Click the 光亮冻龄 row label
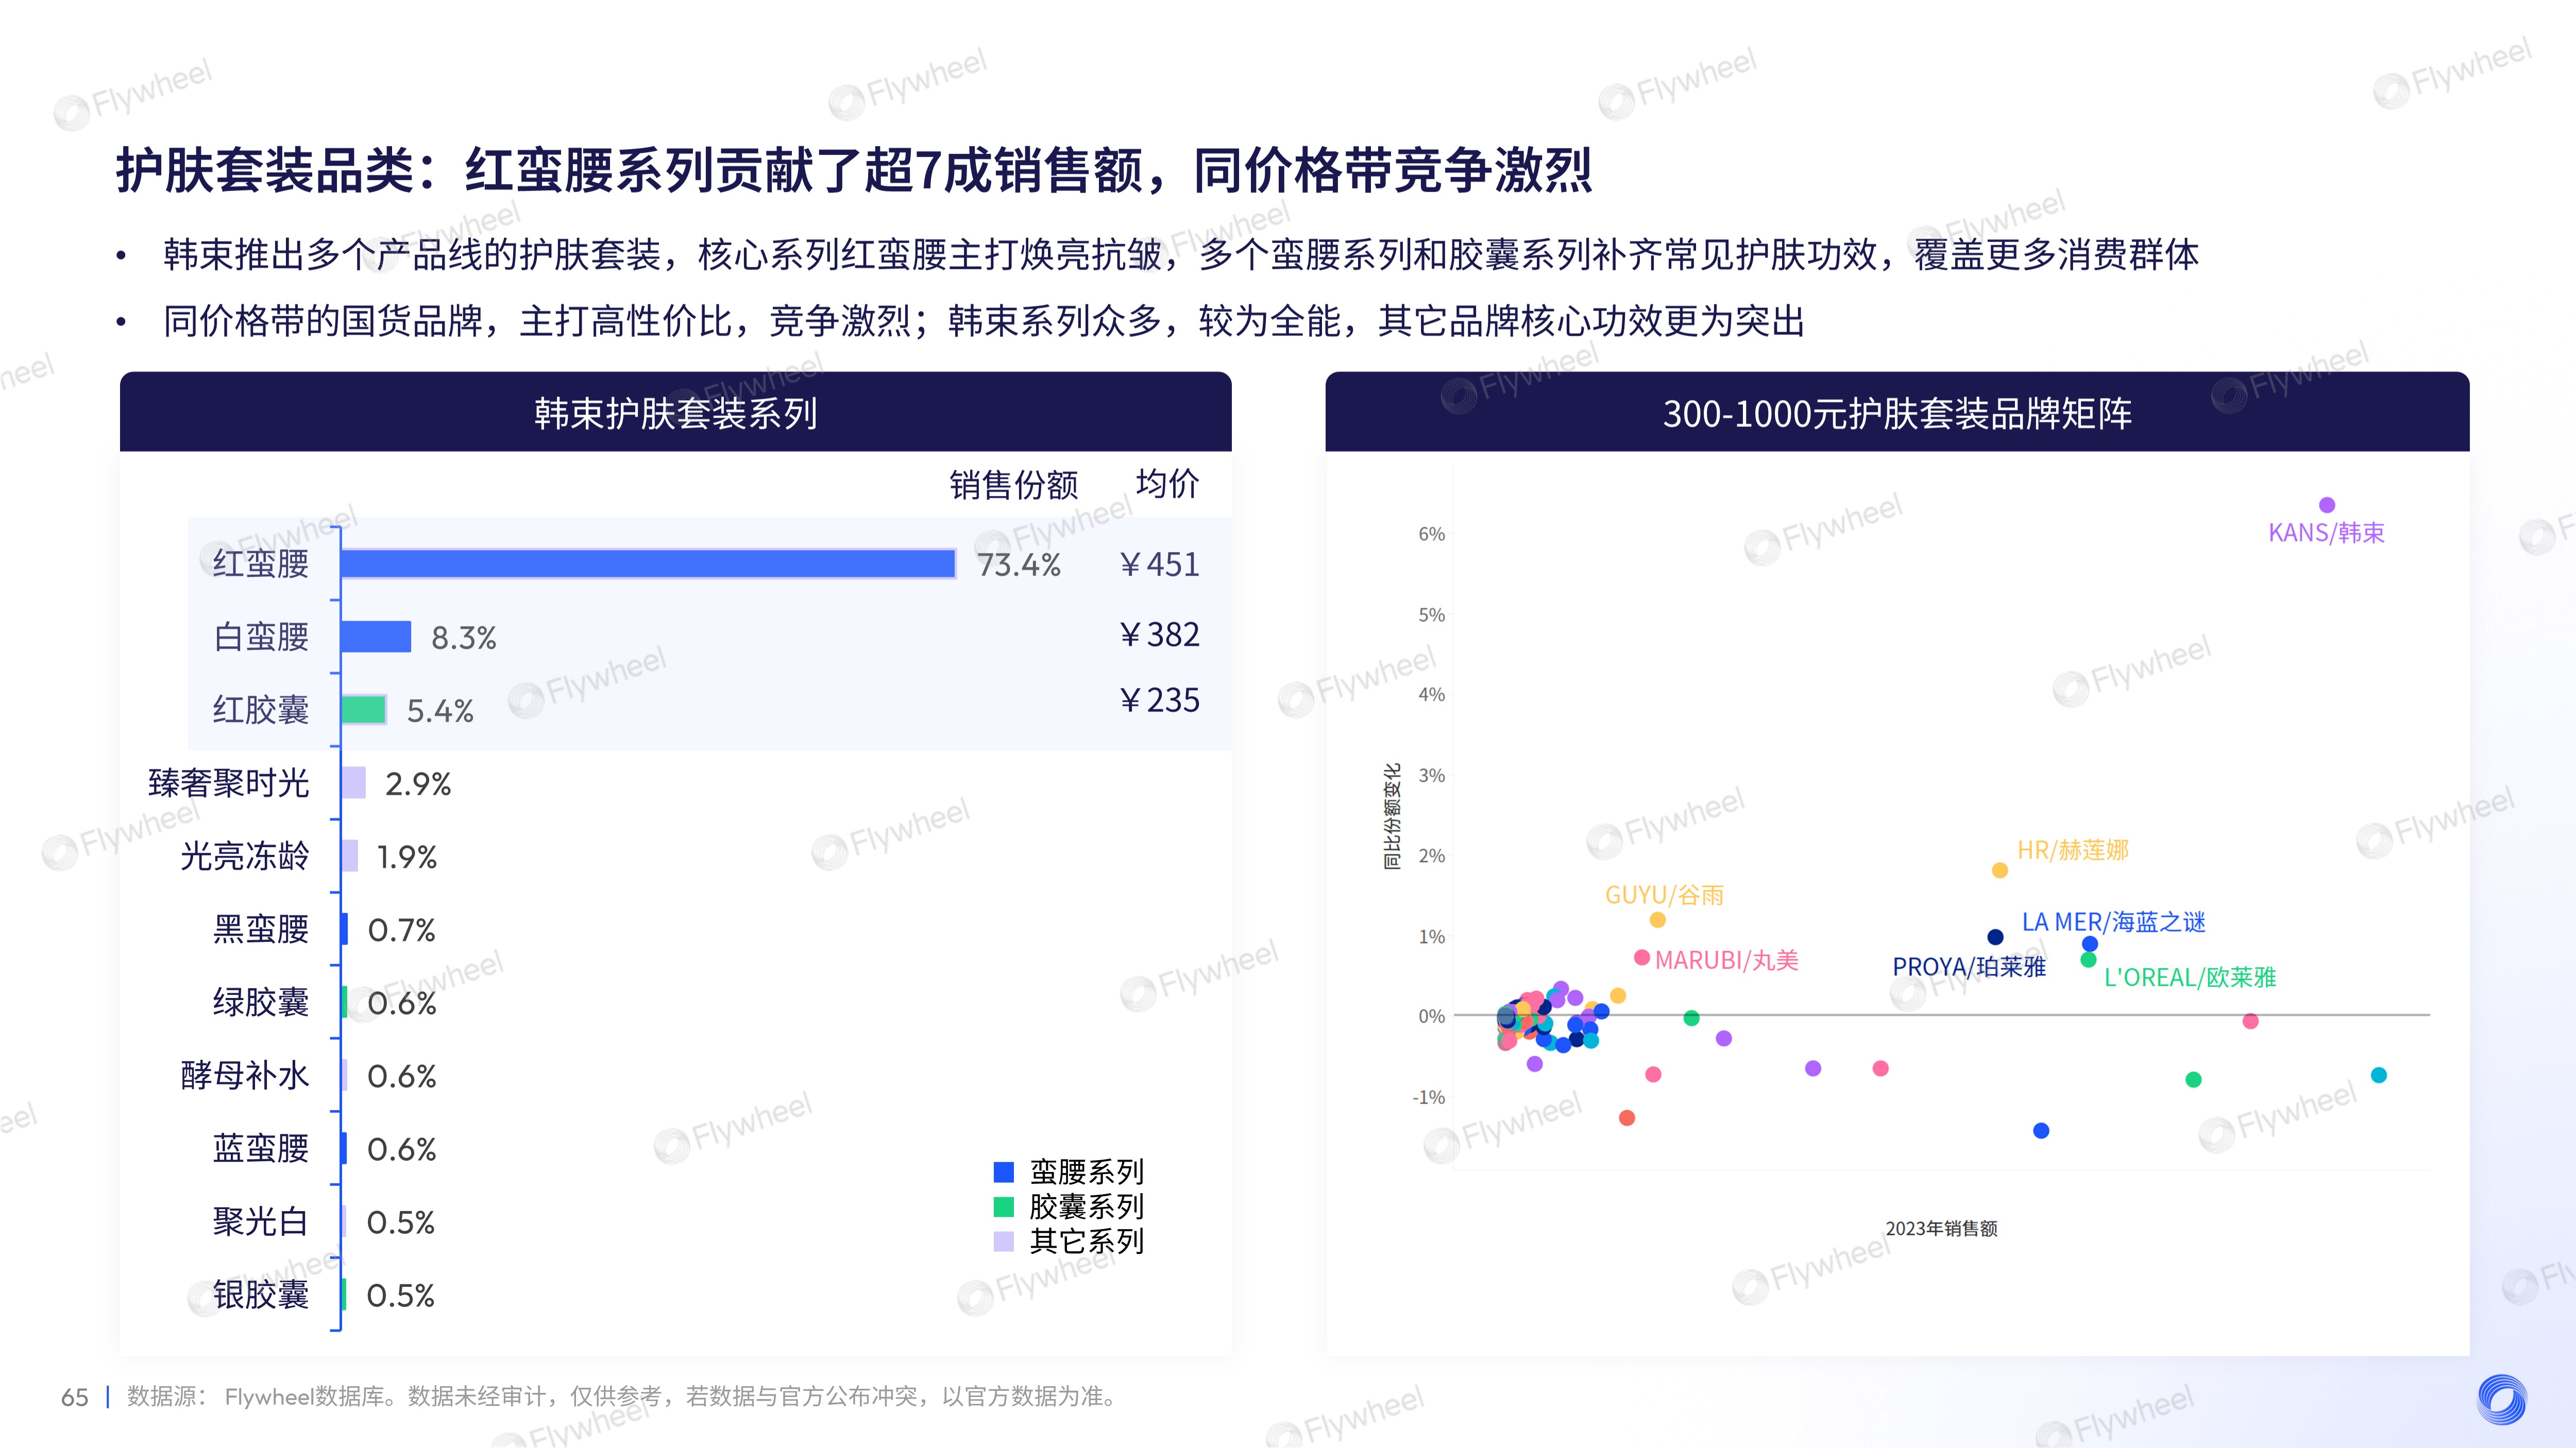Viewport: 2576px width, 1448px height. pyautogui.click(x=245, y=855)
